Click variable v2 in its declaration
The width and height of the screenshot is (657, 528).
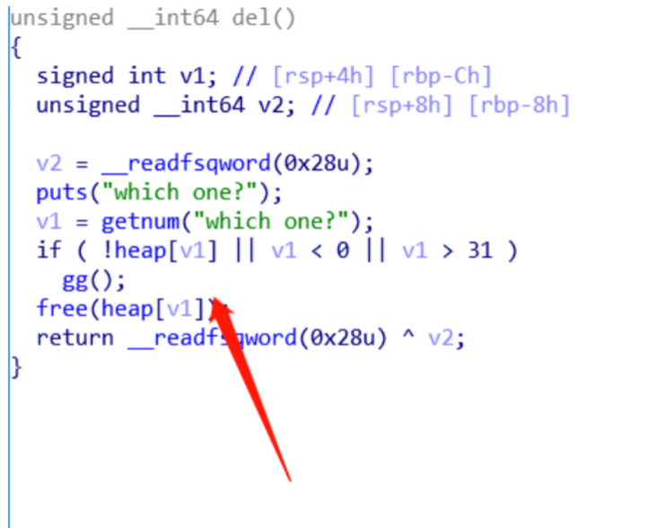[x=271, y=106]
